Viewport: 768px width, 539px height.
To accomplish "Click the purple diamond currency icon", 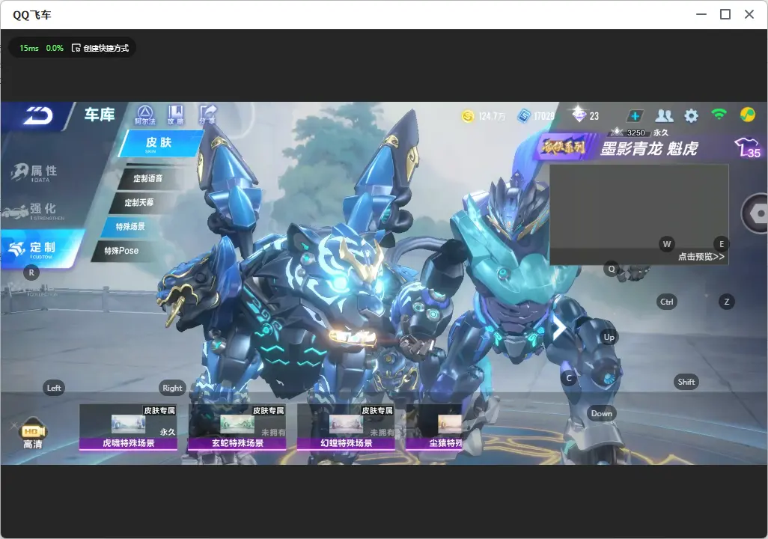I will pos(579,115).
